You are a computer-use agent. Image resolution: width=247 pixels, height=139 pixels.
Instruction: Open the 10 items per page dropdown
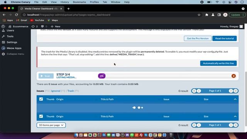pyautogui.click(x=51, y=125)
